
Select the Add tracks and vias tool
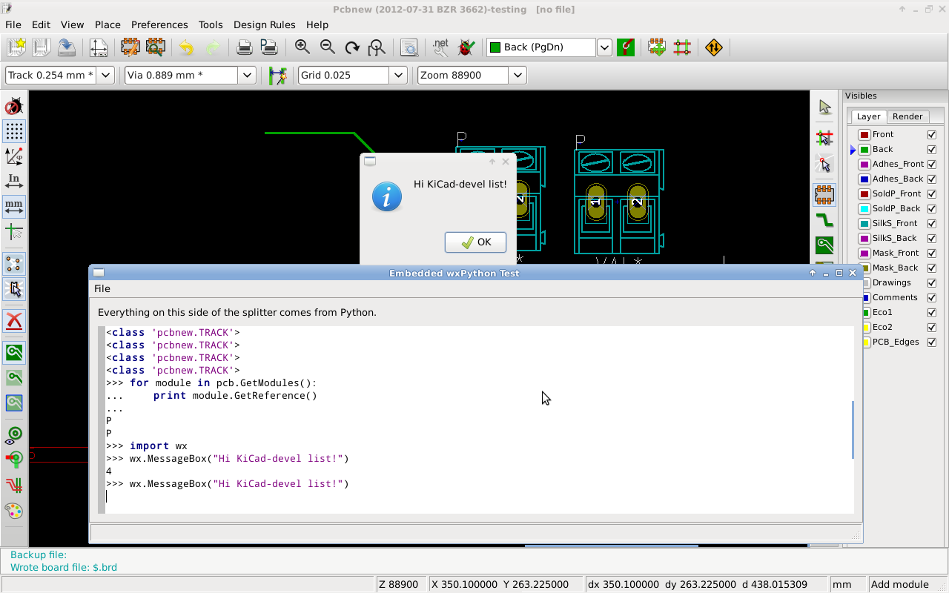(824, 220)
